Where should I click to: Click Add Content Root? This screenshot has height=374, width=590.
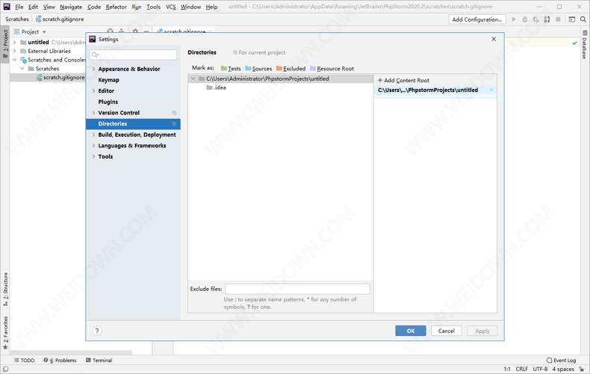tap(403, 80)
